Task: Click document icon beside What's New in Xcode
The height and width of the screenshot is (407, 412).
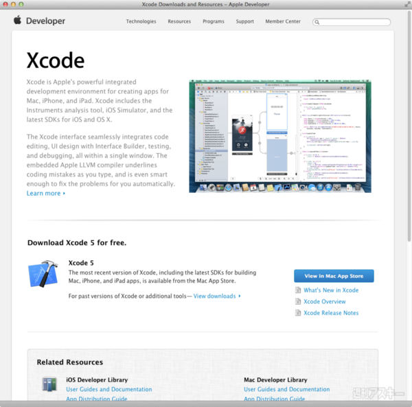Action: (x=298, y=290)
